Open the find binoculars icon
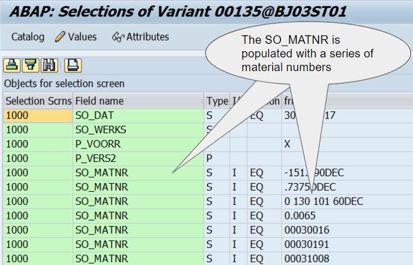 [x=49, y=65]
